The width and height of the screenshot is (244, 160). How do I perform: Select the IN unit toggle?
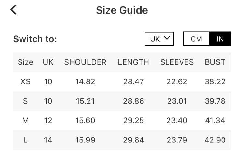(x=220, y=39)
